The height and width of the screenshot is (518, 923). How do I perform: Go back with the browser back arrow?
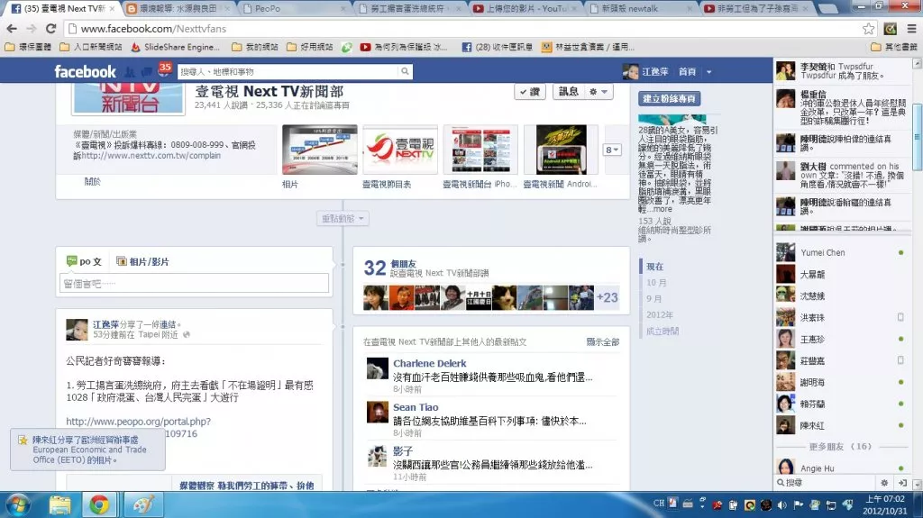pyautogui.click(x=12, y=28)
